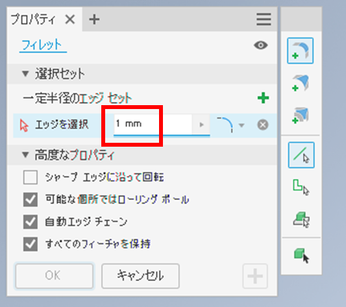Add a new panel tab with plus
The width and height of the screenshot is (346, 307).
point(94,19)
